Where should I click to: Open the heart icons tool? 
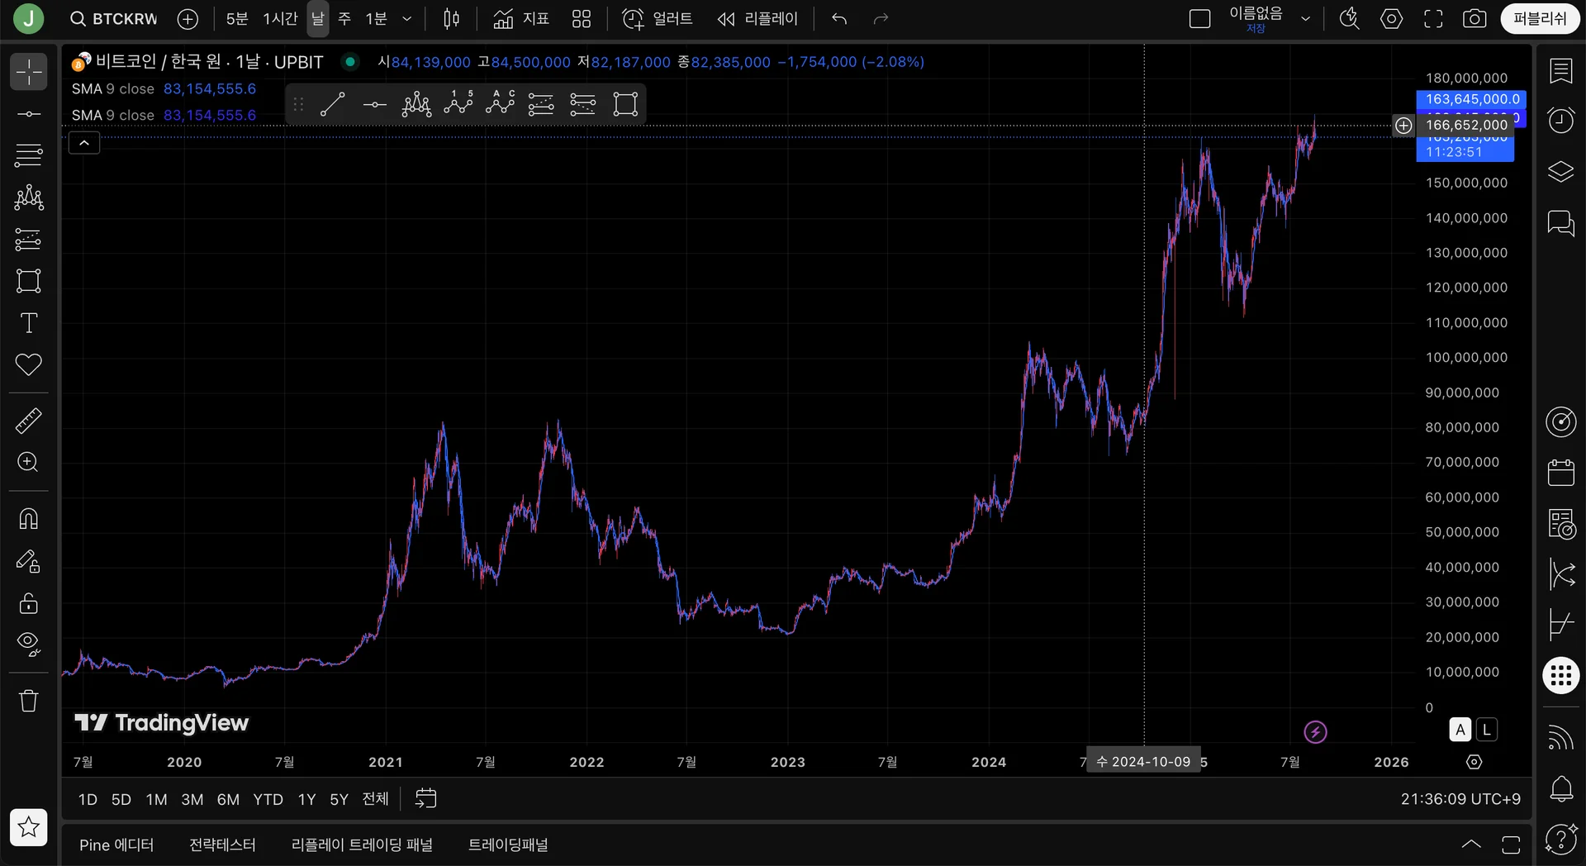tap(28, 364)
